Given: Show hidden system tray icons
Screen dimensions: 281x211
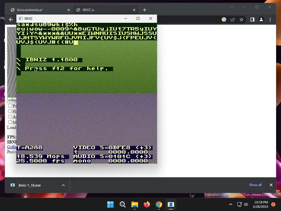Looking at the screenshot, I should [x=231, y=204].
